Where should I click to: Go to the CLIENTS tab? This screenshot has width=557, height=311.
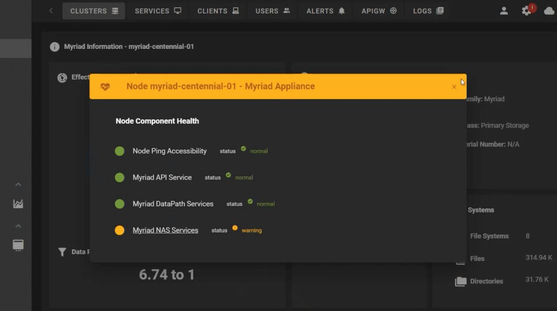pos(218,11)
